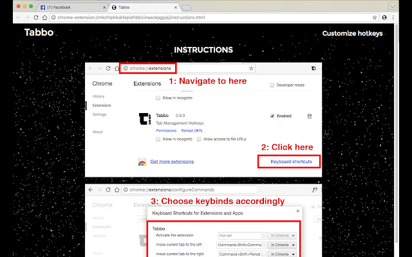
Task: Close the Keyboard Shortcuts dialog
Action: (297, 211)
